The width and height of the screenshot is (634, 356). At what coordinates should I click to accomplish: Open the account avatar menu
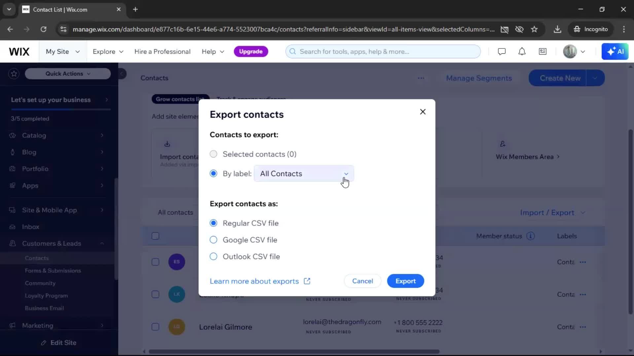pyautogui.click(x=574, y=51)
